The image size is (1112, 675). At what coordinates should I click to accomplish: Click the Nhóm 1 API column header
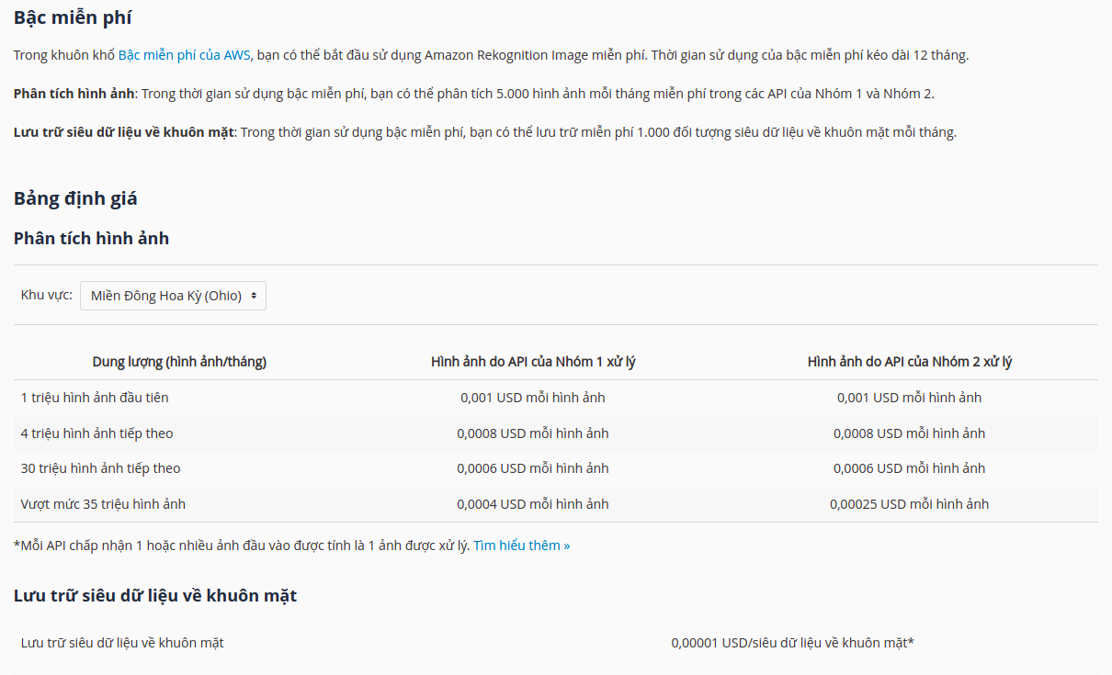(x=533, y=362)
